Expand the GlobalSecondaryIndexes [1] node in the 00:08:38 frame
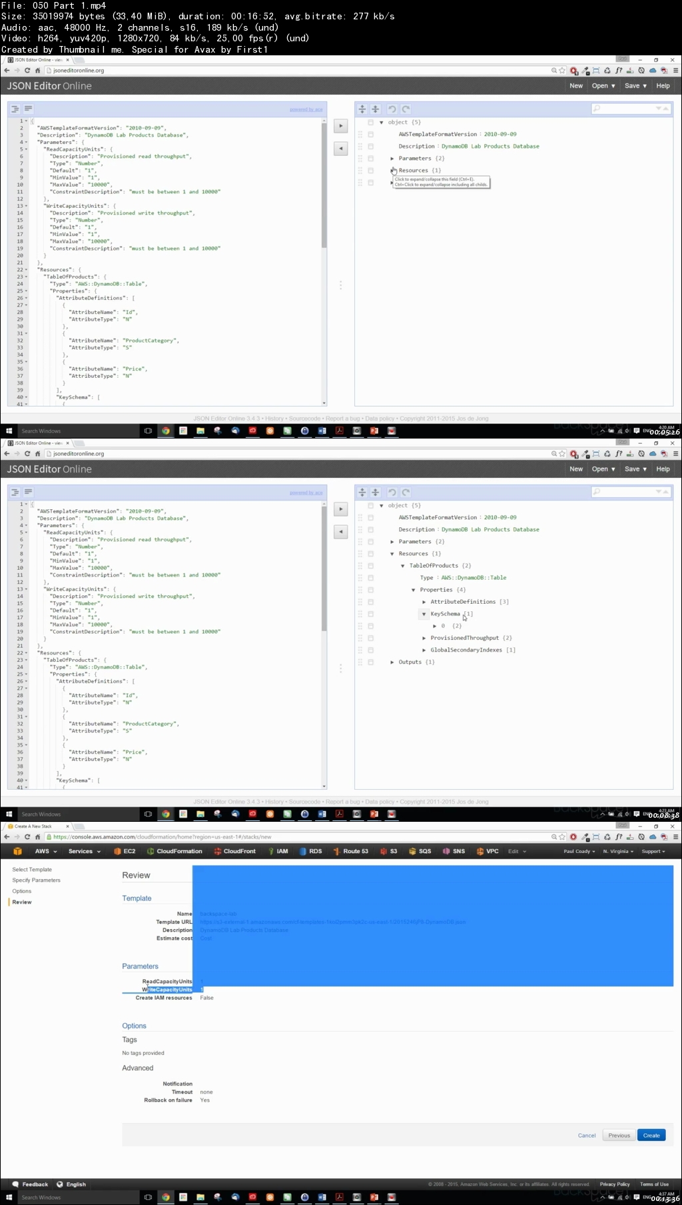The image size is (682, 1205). pyautogui.click(x=424, y=650)
